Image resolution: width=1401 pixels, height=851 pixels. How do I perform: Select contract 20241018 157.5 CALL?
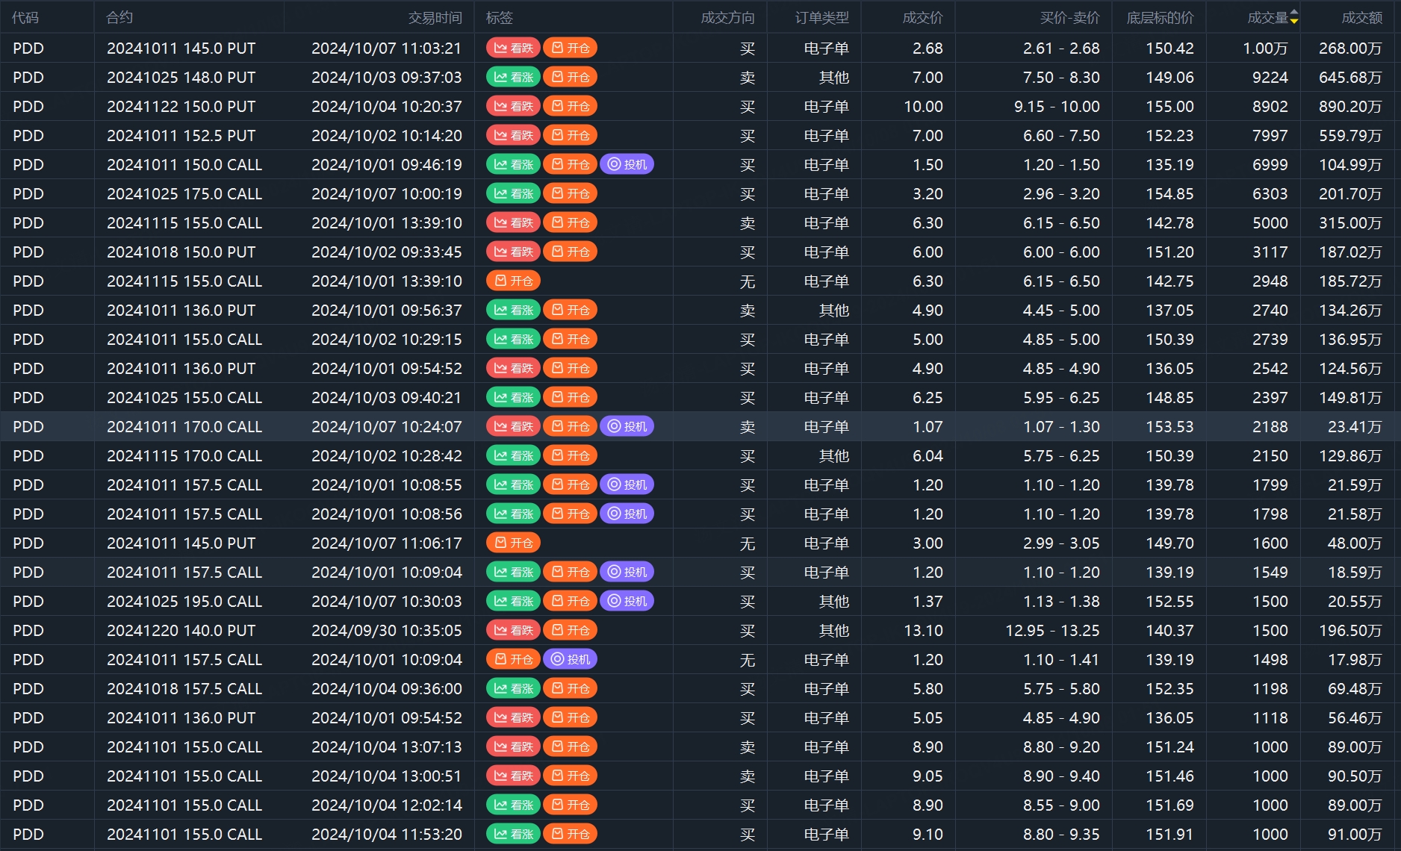(x=184, y=688)
